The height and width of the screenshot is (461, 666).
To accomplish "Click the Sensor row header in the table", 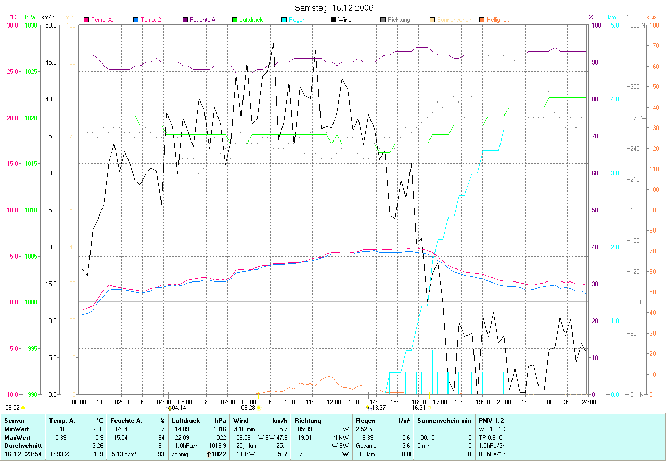I will (15, 421).
